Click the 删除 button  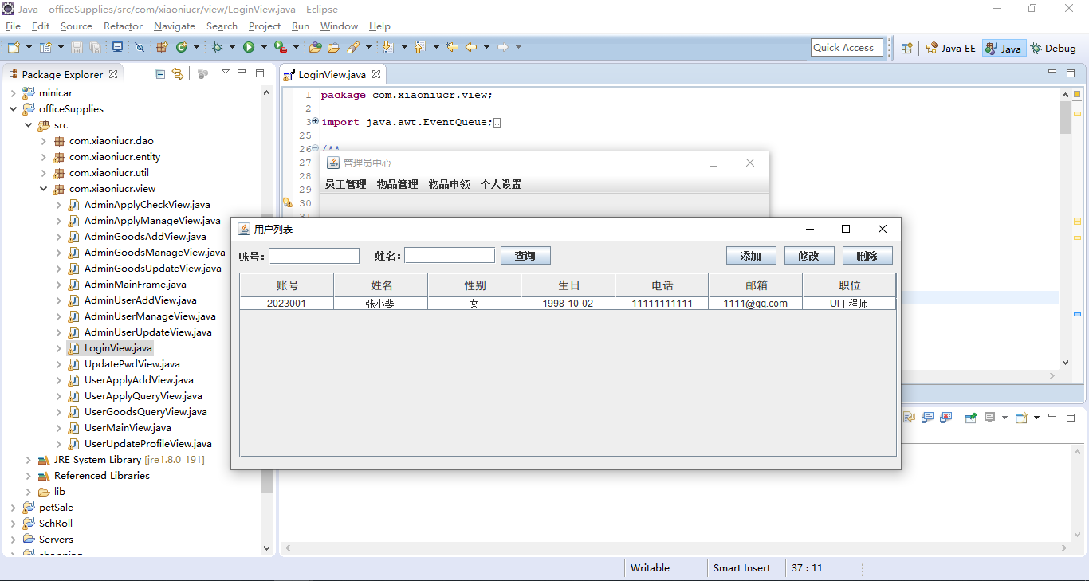click(867, 256)
